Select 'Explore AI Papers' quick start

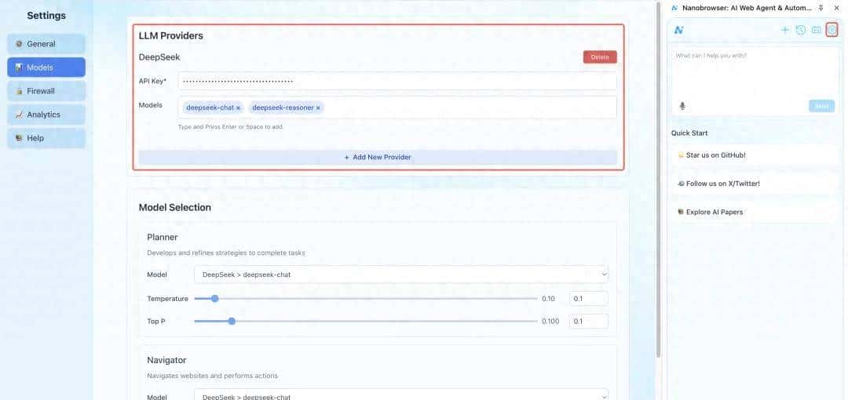[x=755, y=212]
